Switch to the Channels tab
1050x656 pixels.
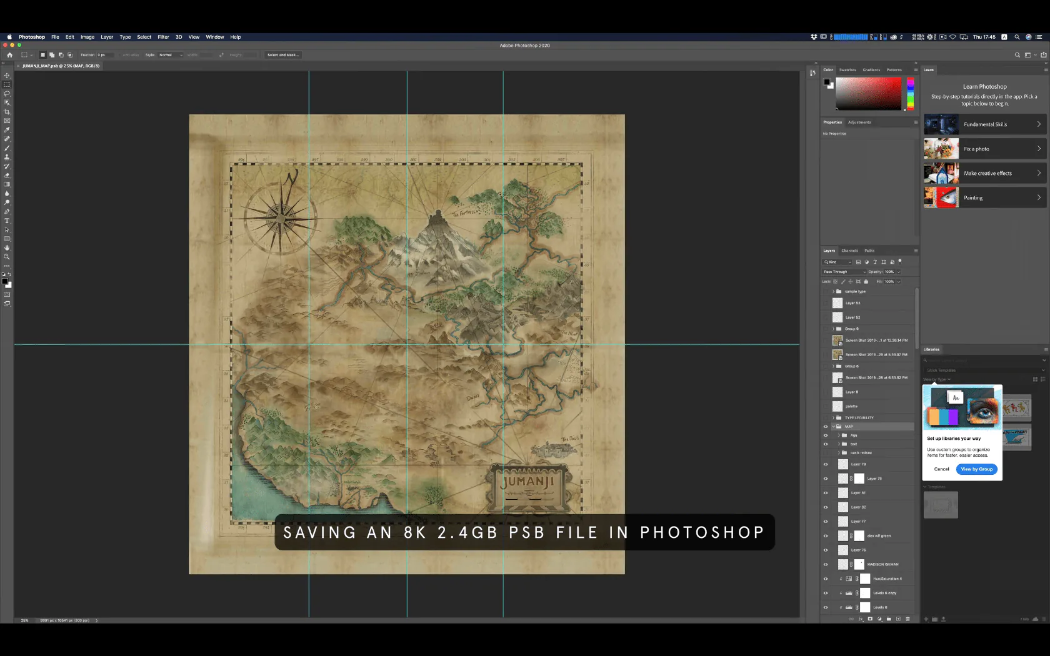pos(849,251)
